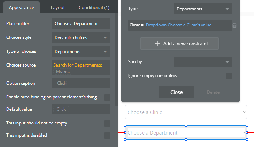The width and height of the screenshot is (254, 147).
Task: Click 'Dropdown Choose a Clinic's value' expression
Action: point(179,25)
